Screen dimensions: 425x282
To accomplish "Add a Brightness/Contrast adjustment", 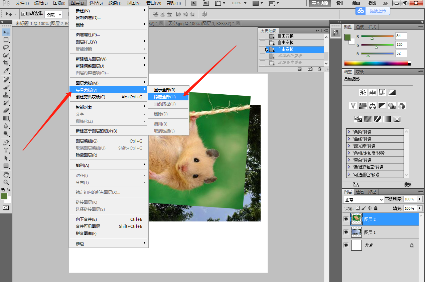I will coord(363,92).
